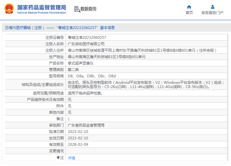
Task: Go to 首页 text link
Action: point(189,13)
